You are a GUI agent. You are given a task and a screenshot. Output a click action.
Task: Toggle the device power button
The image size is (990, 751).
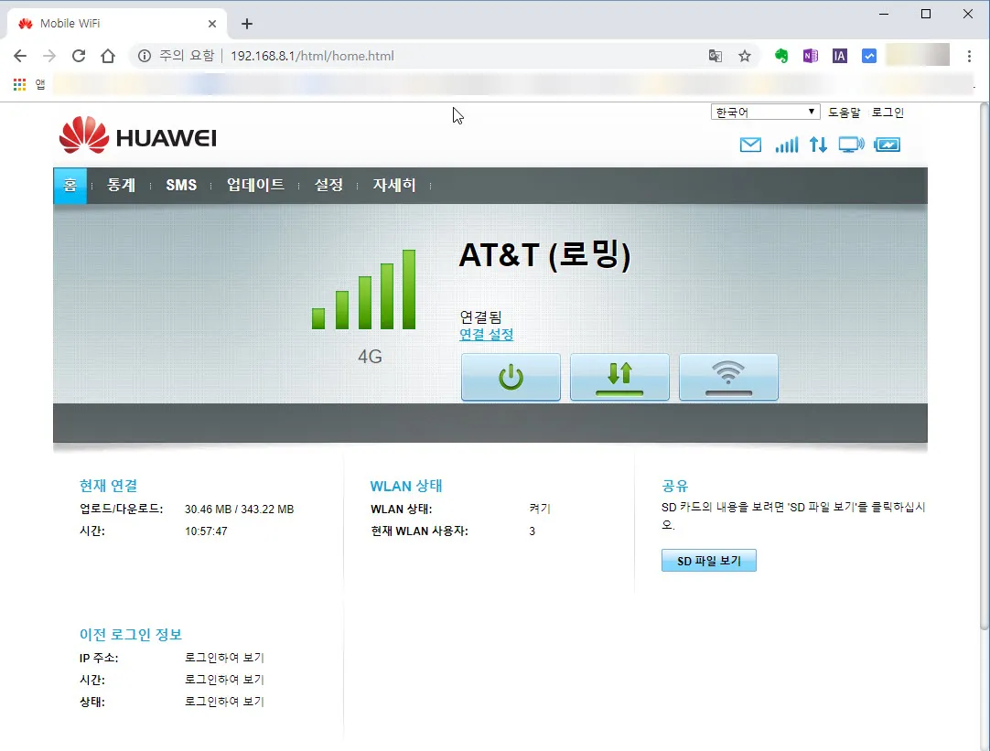click(x=511, y=377)
